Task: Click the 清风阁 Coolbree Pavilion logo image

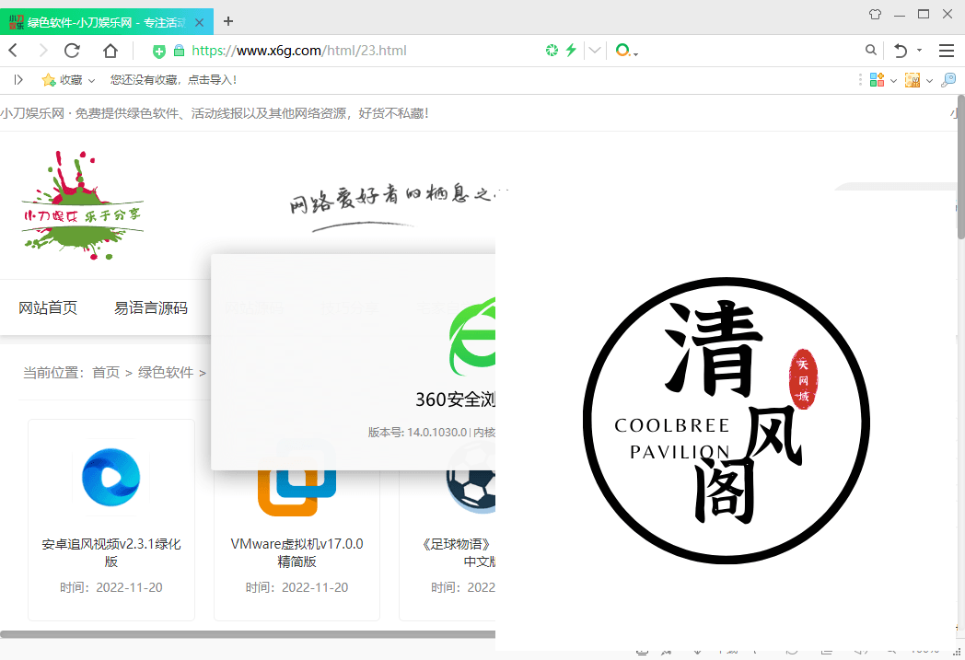Action: [727, 420]
